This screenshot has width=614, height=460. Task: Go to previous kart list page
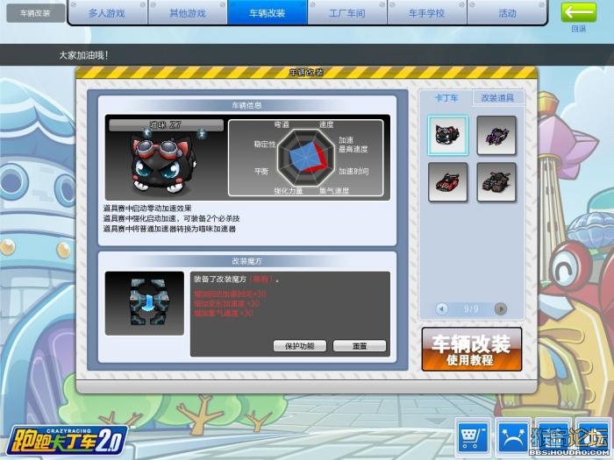pyautogui.click(x=442, y=308)
